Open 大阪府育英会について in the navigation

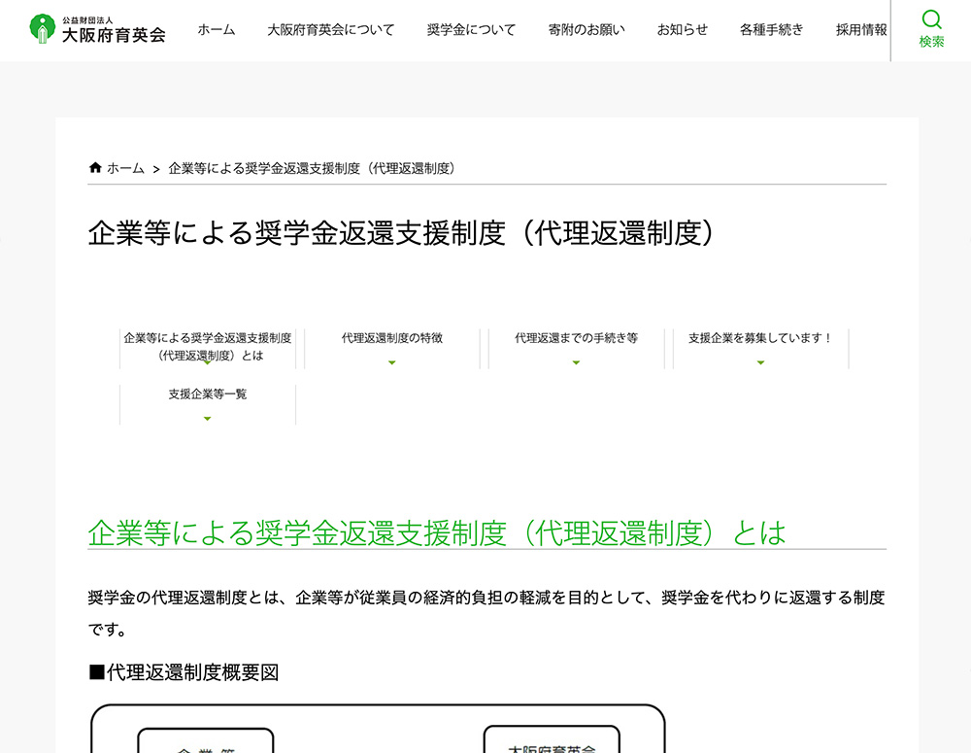click(330, 30)
